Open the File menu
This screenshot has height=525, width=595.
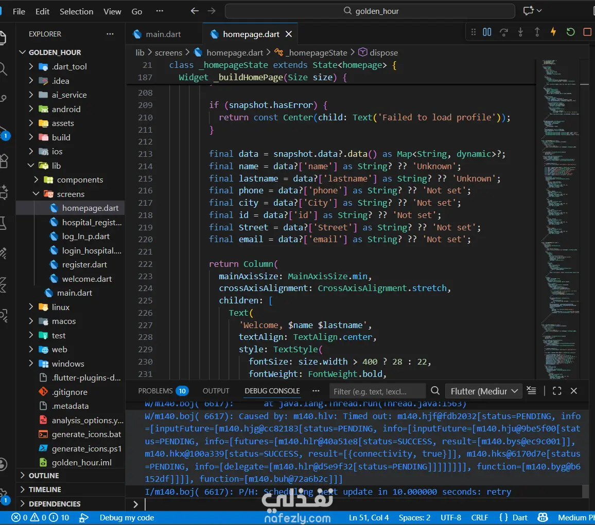pyautogui.click(x=19, y=11)
